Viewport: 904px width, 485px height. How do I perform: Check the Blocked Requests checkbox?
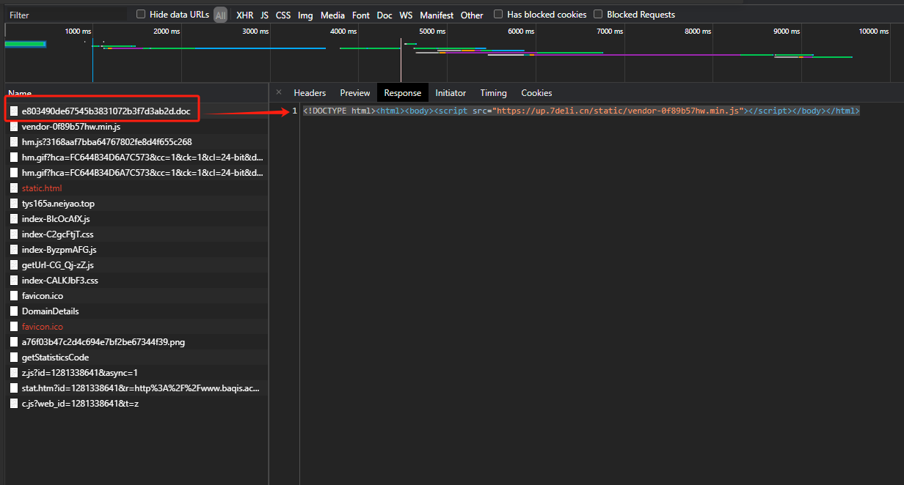pyautogui.click(x=598, y=14)
